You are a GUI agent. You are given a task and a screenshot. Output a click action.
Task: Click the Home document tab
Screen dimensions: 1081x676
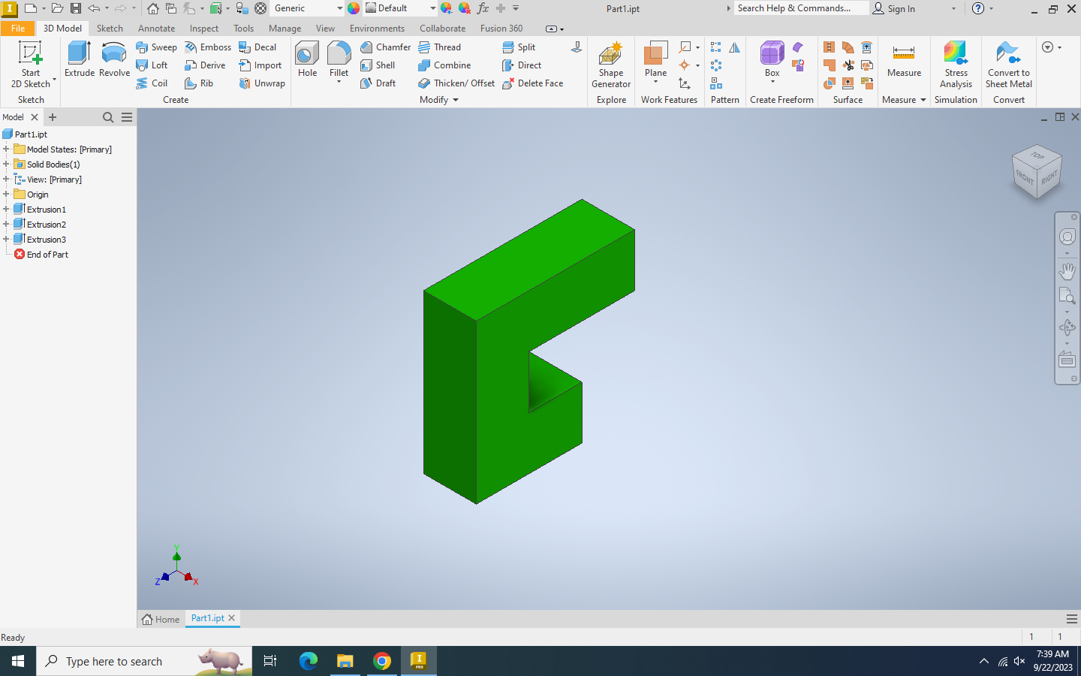click(161, 619)
